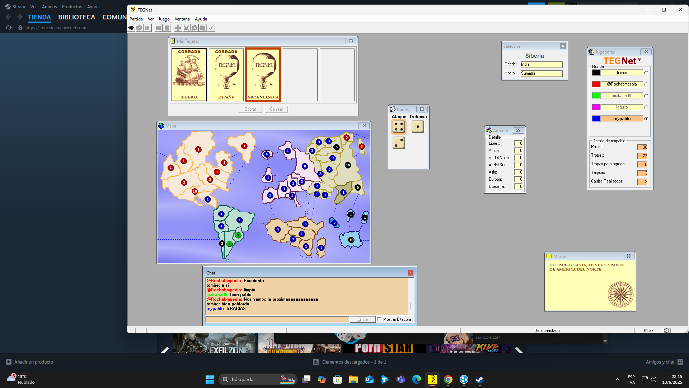Click the narrow rectangle toolbar icon
The image size is (689, 388).
167,28
